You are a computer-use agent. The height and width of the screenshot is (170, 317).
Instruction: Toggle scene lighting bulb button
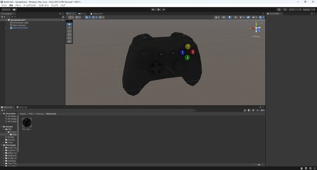(229, 17)
